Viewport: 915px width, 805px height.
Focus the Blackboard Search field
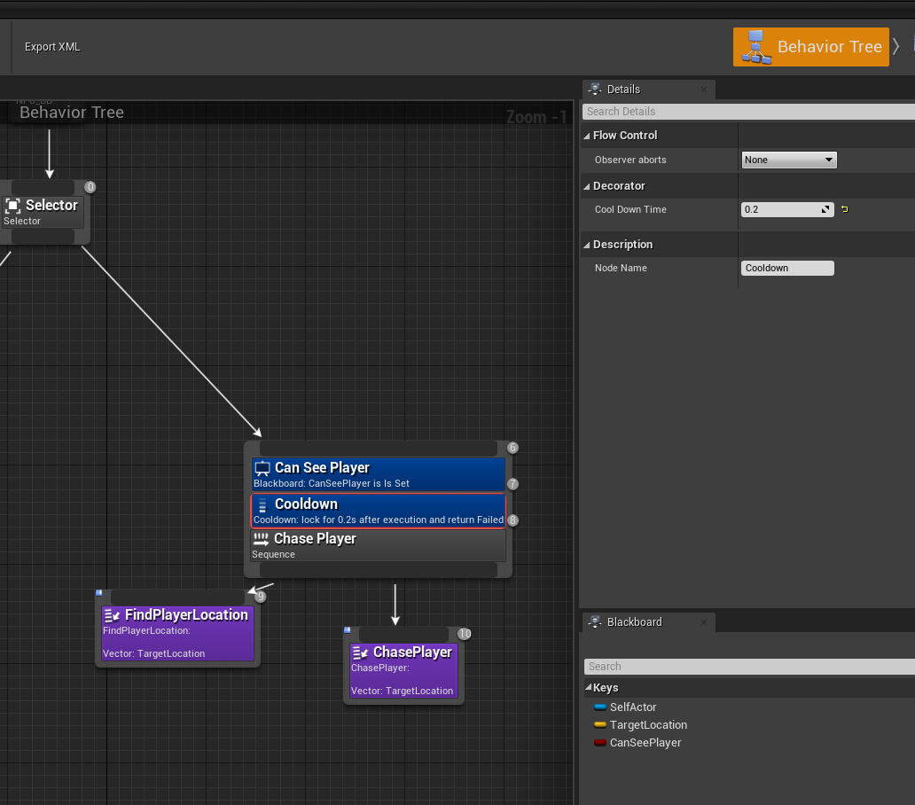pos(749,666)
